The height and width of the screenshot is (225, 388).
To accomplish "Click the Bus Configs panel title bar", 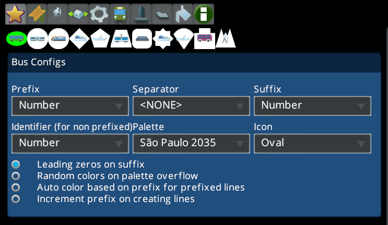I will pos(193,63).
